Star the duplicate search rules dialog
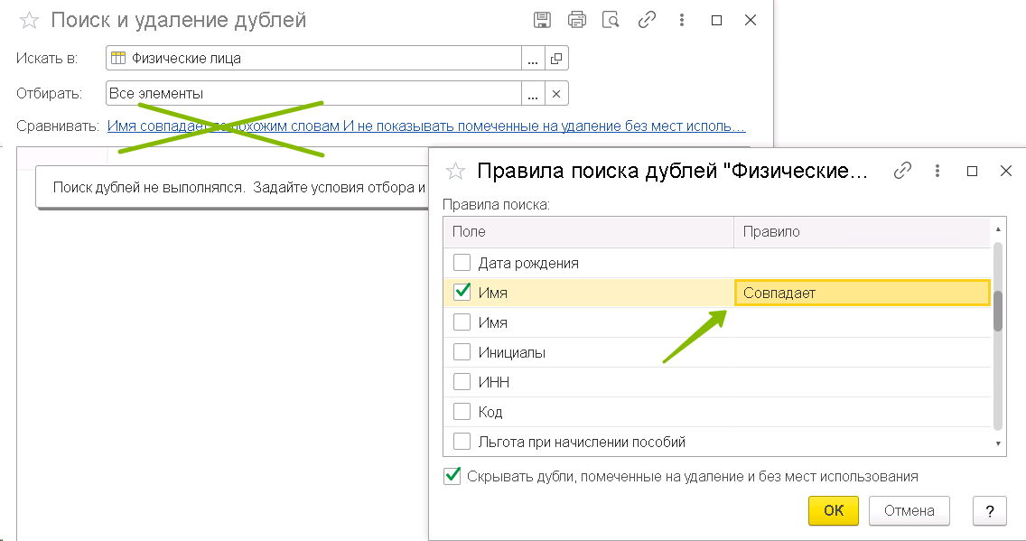1026x541 pixels. 456,171
